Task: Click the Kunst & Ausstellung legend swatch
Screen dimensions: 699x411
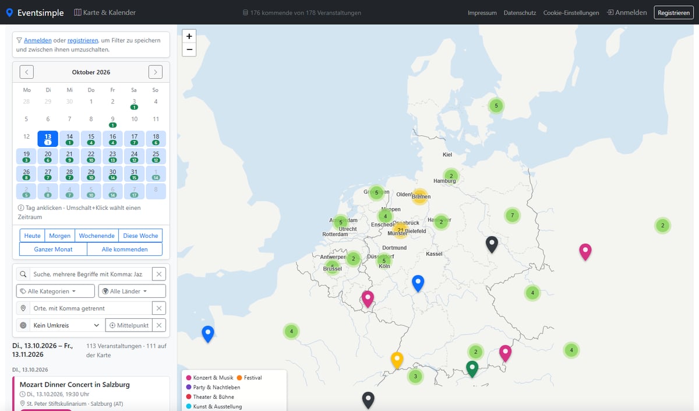Action: pos(189,406)
